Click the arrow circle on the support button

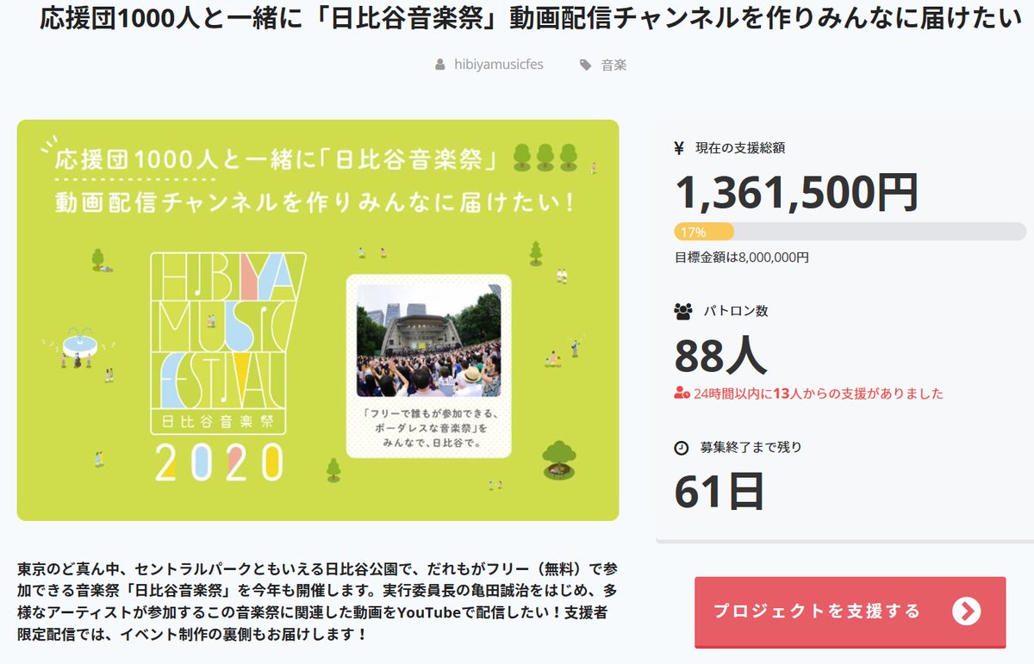pos(967,611)
